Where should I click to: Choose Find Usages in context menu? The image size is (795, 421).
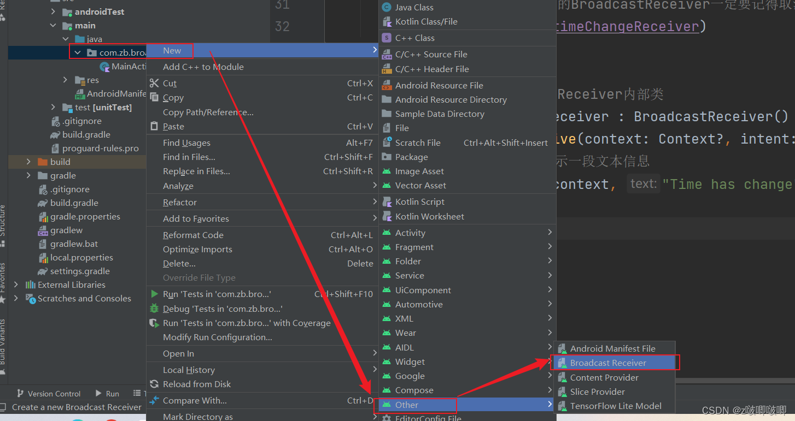[262, 143]
